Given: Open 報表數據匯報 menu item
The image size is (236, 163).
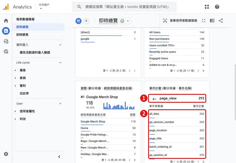Looking at the screenshot, I should pyautogui.click(x=25, y=19).
